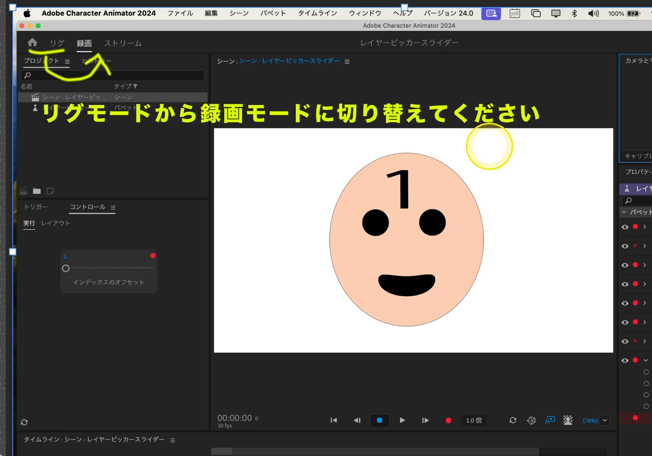
Task: Switch to リグ mode
Action: [x=57, y=43]
